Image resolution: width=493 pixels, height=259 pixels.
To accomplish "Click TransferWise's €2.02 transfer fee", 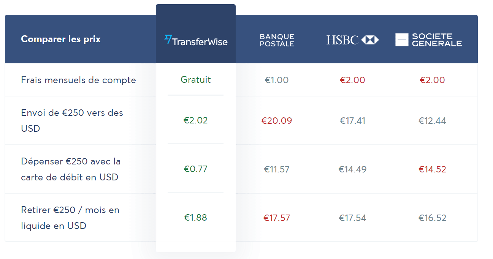I will pos(196,120).
